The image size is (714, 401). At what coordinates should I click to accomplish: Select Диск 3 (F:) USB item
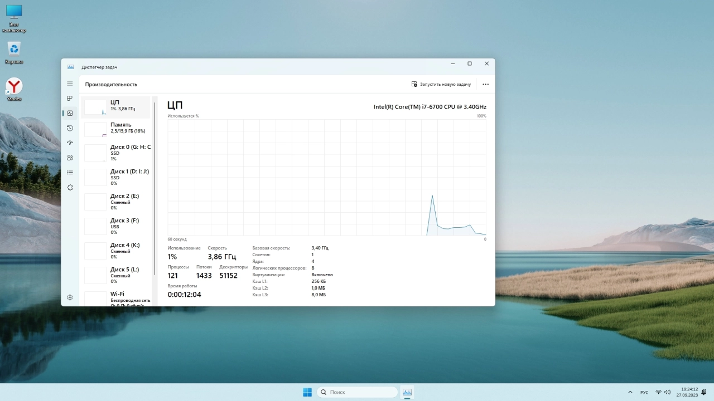pyautogui.click(x=116, y=226)
